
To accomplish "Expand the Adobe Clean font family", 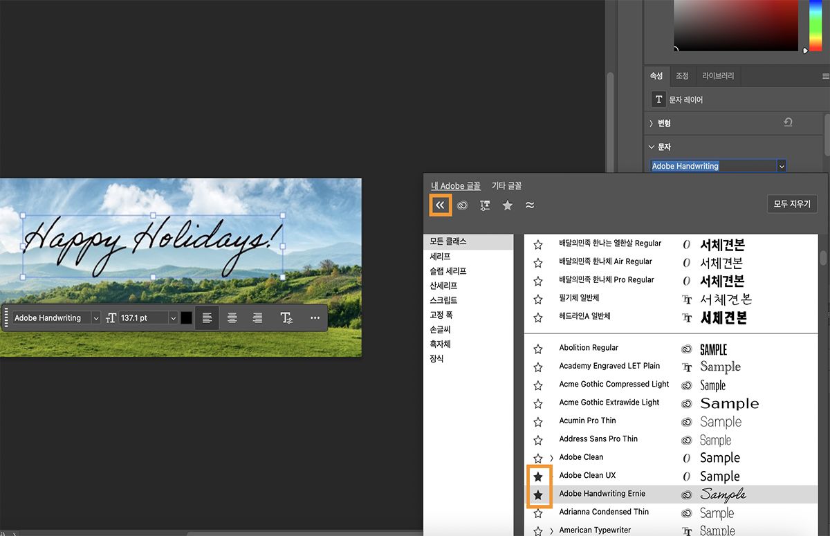I will [x=552, y=458].
